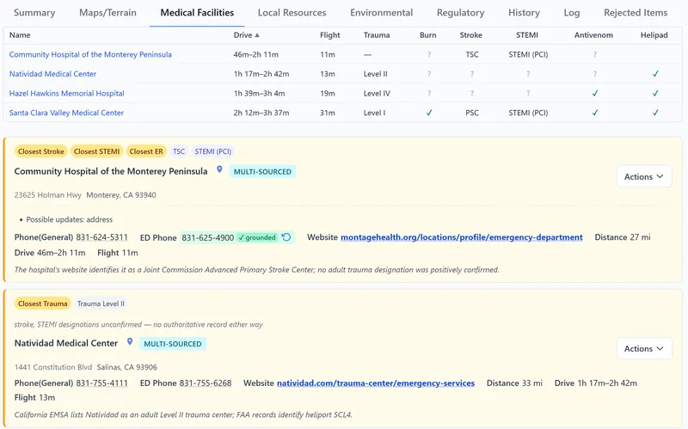Viewport: 688px width, 429px height.
Task: Click the Burn column header
Action: coord(427,35)
